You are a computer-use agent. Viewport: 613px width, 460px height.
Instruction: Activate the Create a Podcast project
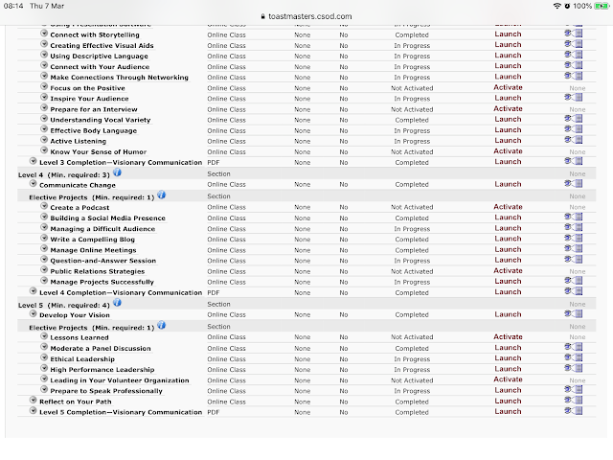click(x=508, y=207)
